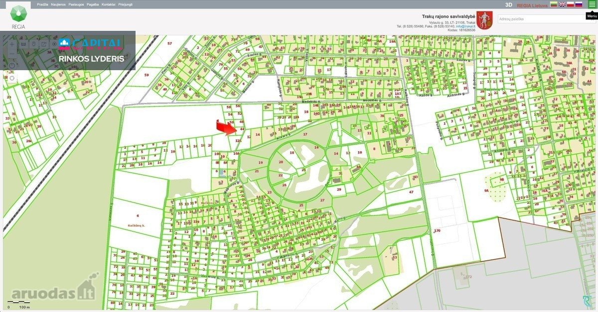Screen dimensions: 598x312
Task: Switch language with the Polish flag
Action: pos(571,4)
